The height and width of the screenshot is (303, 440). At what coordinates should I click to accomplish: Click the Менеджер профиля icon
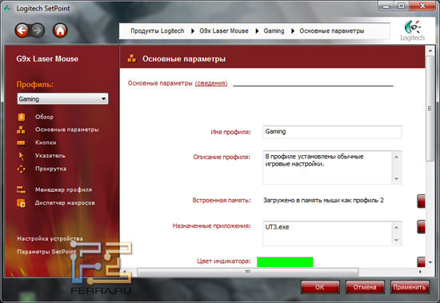(x=22, y=190)
